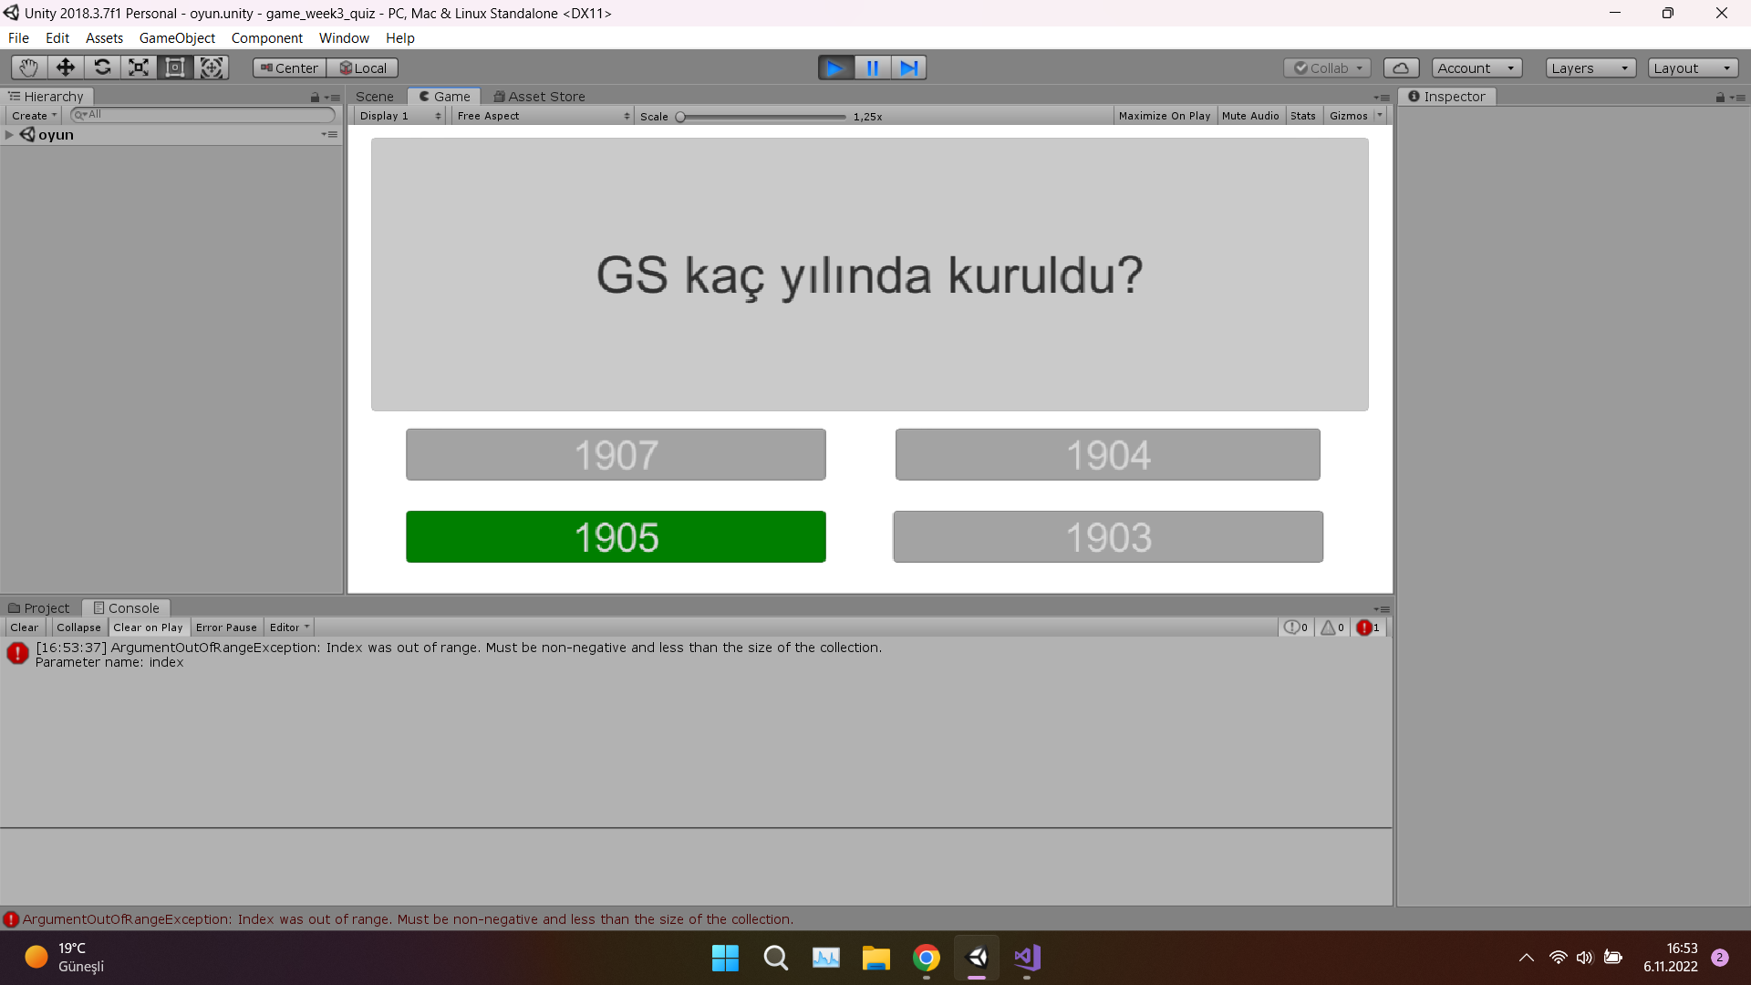Open the Window menu
Viewport: 1751px width, 985px height.
[344, 37]
